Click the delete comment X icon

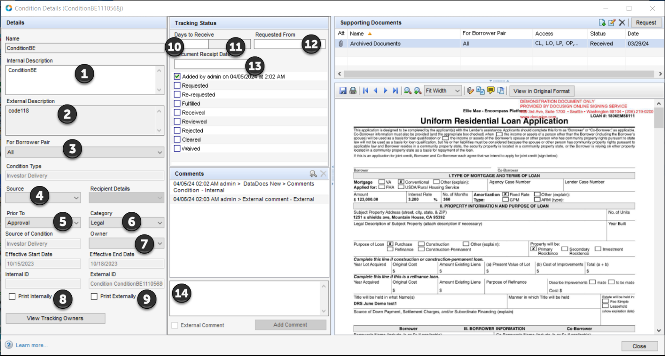[x=323, y=174]
